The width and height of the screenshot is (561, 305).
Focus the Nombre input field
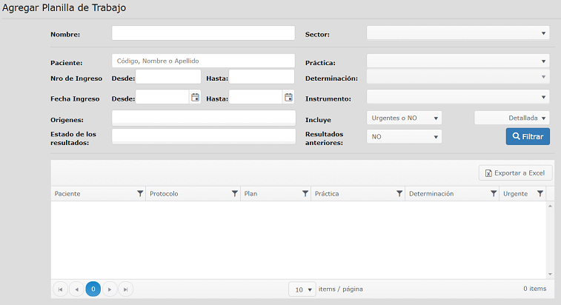(203, 33)
